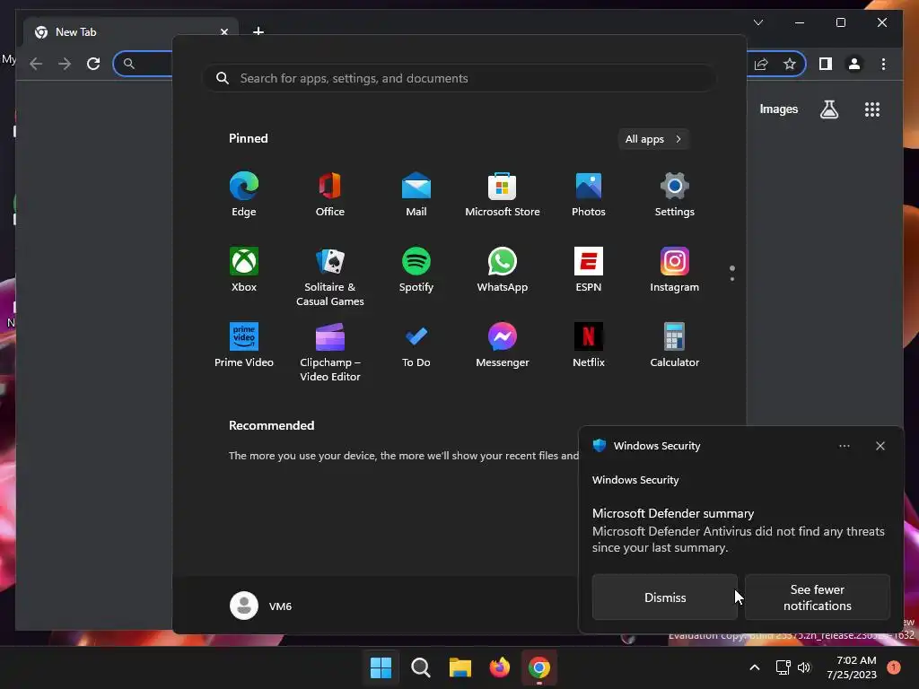The width and height of the screenshot is (919, 689).
Task: Close the Windows Security toast
Action: (880, 446)
